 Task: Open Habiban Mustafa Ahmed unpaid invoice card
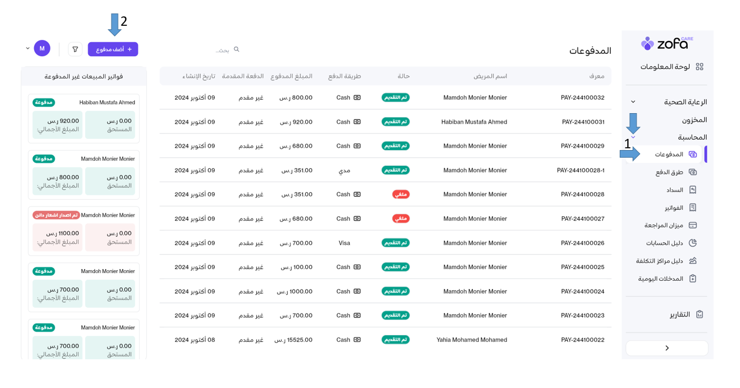click(83, 118)
